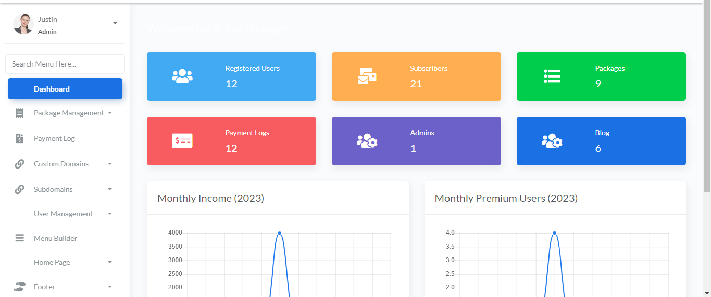Click the Dashboard button in sidebar
711x297 pixels.
[x=65, y=89]
